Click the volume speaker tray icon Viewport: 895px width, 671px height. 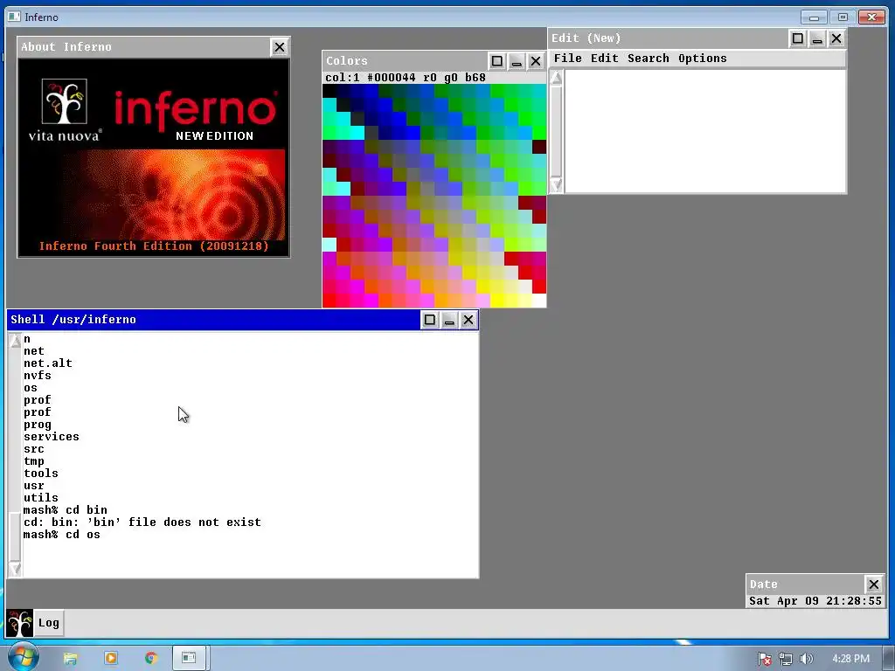click(806, 659)
